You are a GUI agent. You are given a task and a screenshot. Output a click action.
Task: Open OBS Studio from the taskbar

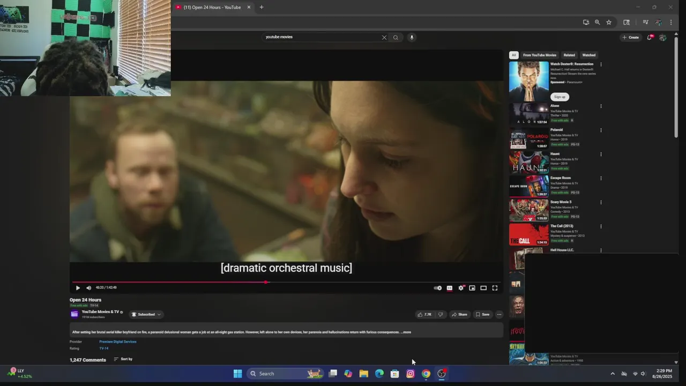tap(442, 374)
